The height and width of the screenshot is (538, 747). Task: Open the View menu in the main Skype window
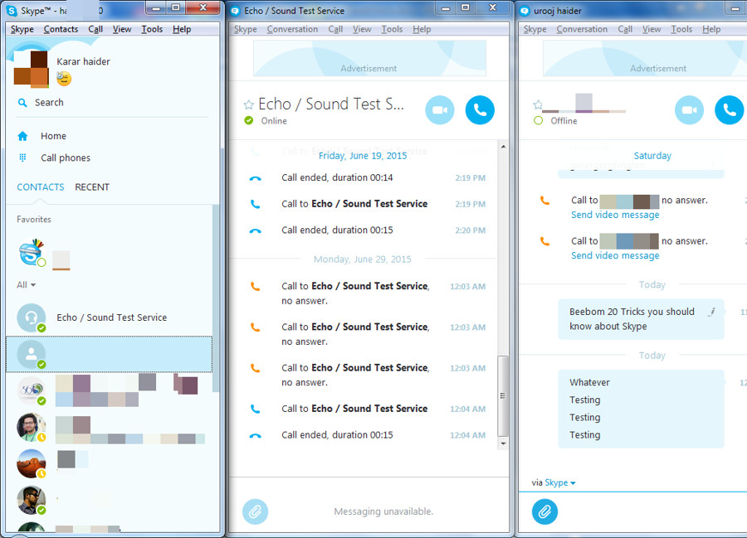tap(122, 29)
